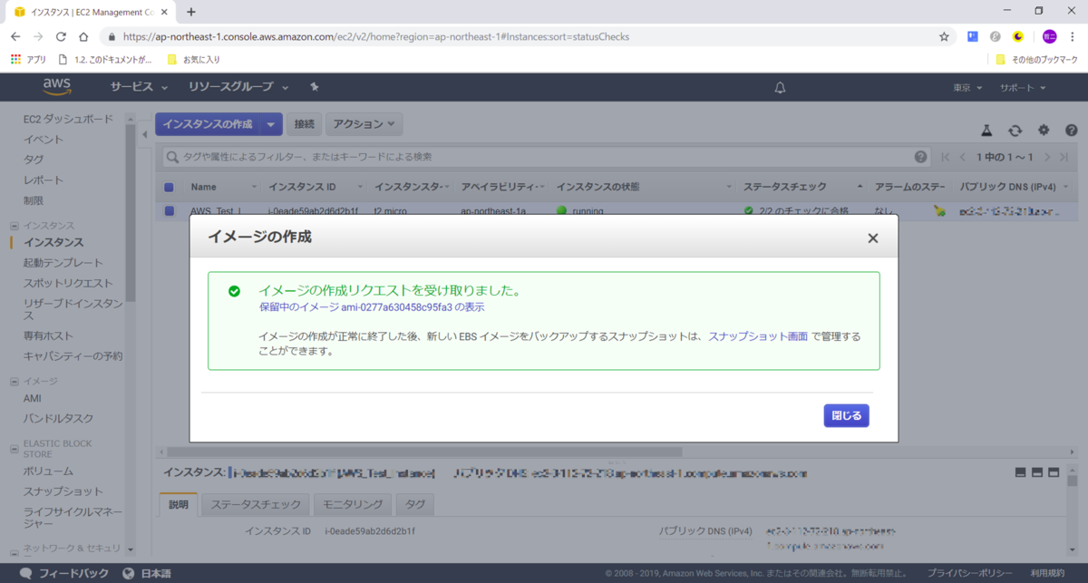Open the help question mark icon
Screen dimensions: 1088x583
pos(1072,130)
